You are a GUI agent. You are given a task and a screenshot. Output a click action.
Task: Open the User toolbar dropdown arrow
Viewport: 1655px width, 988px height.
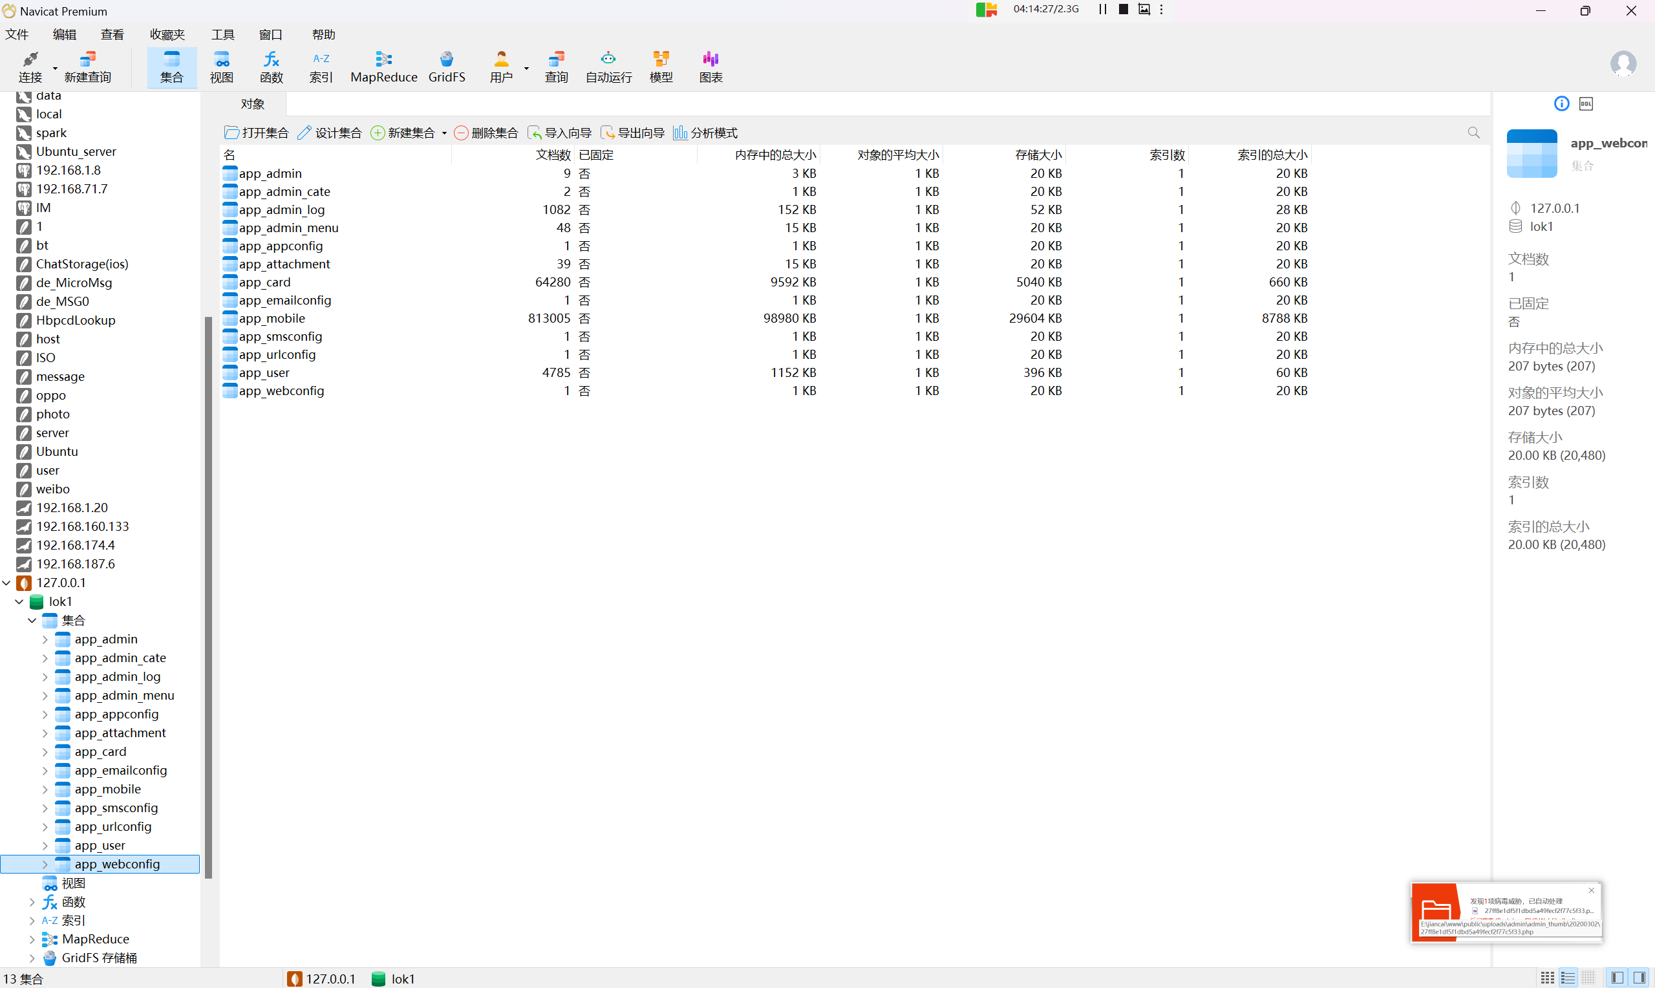pos(526,68)
